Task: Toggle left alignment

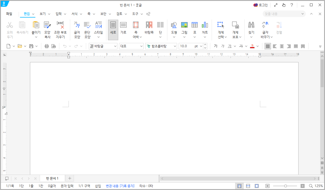Action: click(x=275, y=46)
